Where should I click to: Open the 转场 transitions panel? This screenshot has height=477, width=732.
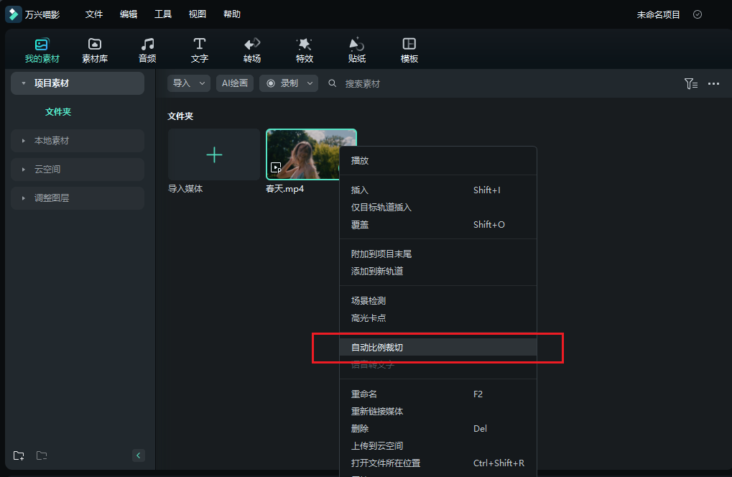click(251, 49)
